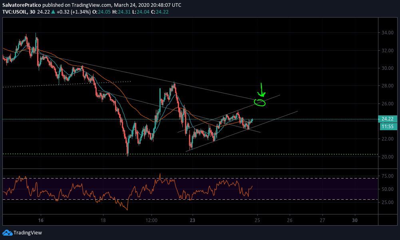Click the countdown timer label 11:55
The width and height of the screenshot is (400, 240).
click(388, 127)
